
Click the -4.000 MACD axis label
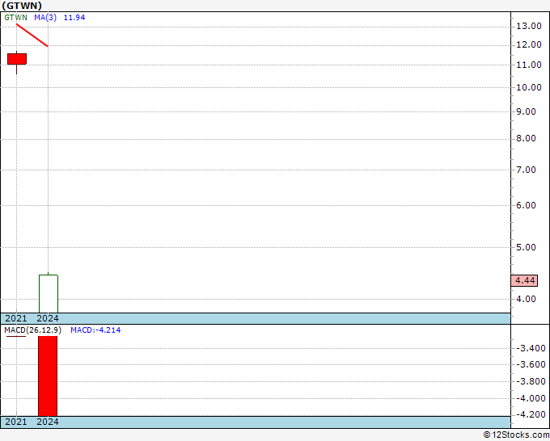(x=531, y=398)
